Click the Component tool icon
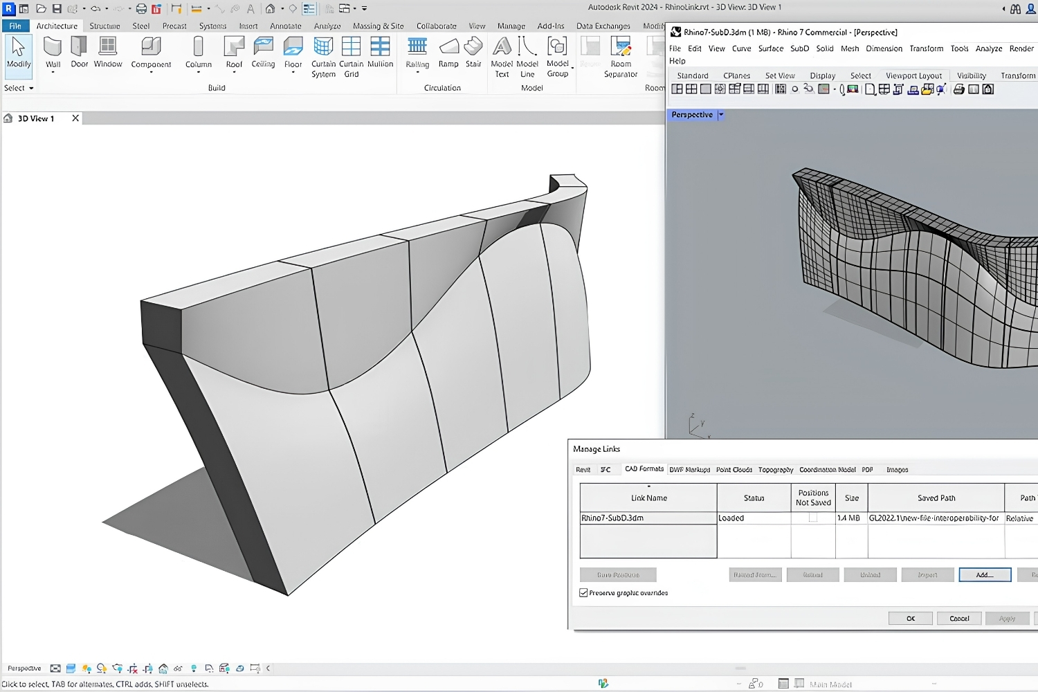The image size is (1038, 692). pyautogui.click(x=151, y=46)
